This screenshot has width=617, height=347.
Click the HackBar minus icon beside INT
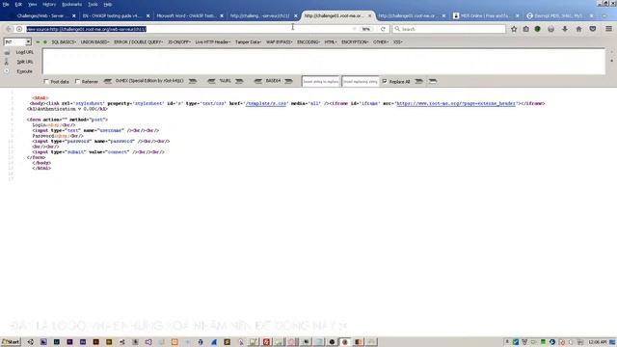tap(39, 41)
